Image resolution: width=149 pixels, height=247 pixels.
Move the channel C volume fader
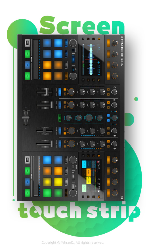click(x=47, y=92)
